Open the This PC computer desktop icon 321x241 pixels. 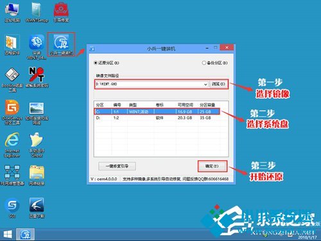tap(12, 13)
